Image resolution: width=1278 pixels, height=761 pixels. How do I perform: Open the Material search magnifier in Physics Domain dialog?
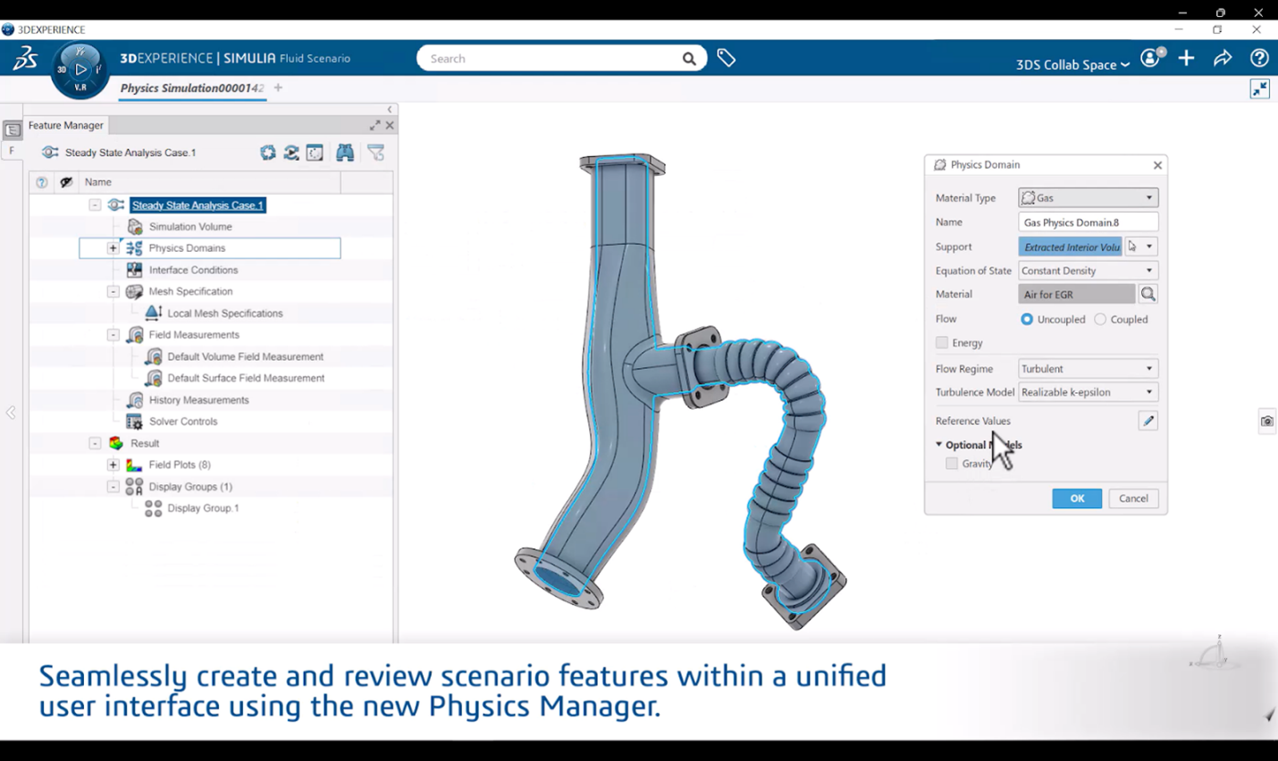(1148, 293)
